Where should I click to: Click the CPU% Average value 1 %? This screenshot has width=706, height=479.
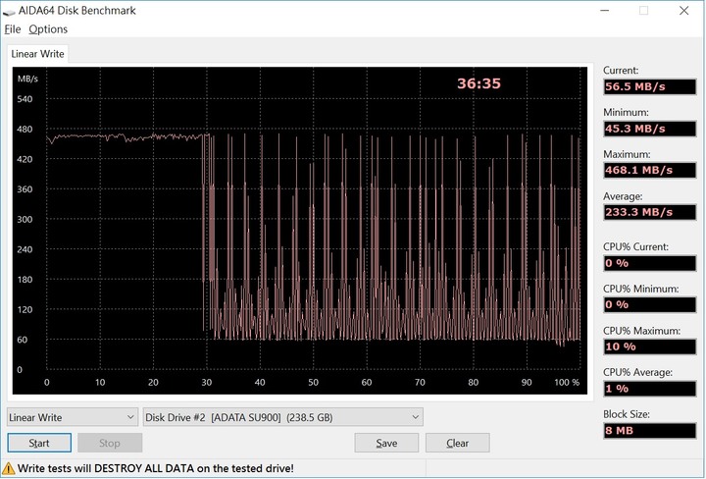click(x=650, y=389)
